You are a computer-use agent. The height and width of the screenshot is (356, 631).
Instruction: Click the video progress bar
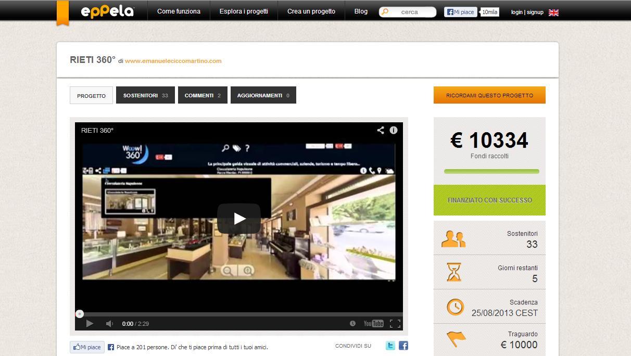coord(239,314)
